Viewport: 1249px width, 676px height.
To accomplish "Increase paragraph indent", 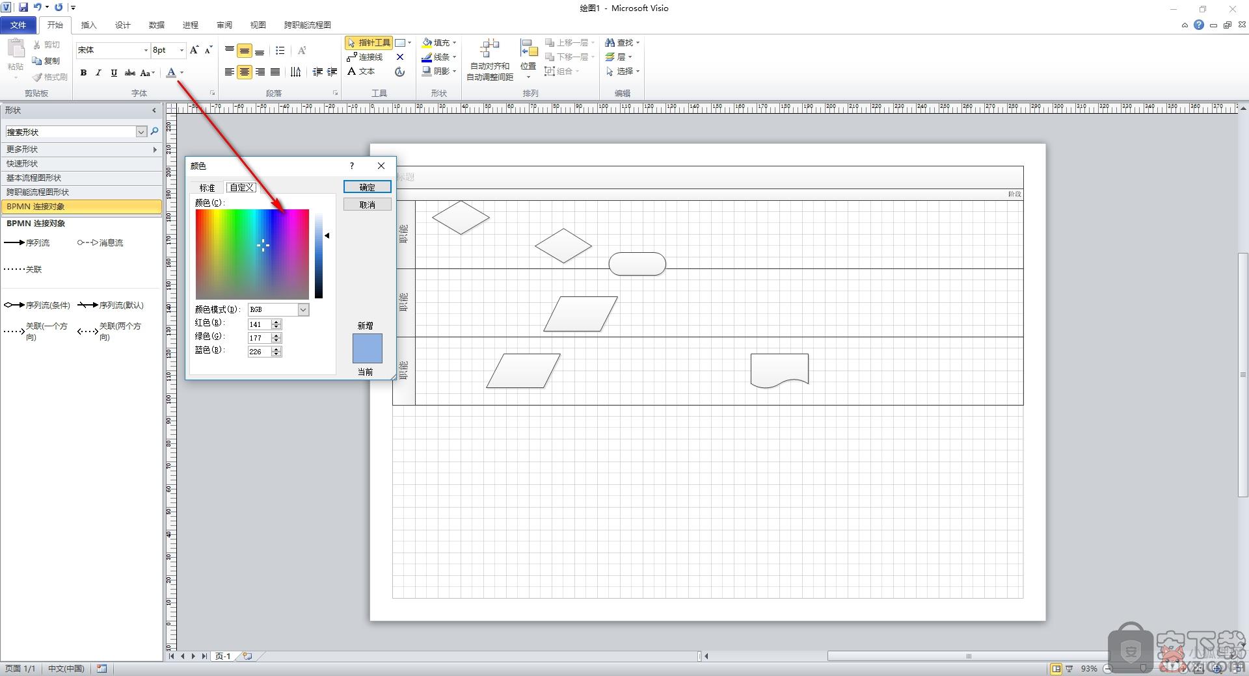I will [x=332, y=72].
